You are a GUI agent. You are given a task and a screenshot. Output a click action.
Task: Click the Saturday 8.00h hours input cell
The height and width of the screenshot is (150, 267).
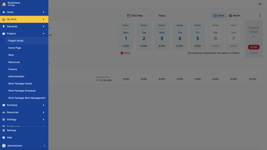(216, 79)
